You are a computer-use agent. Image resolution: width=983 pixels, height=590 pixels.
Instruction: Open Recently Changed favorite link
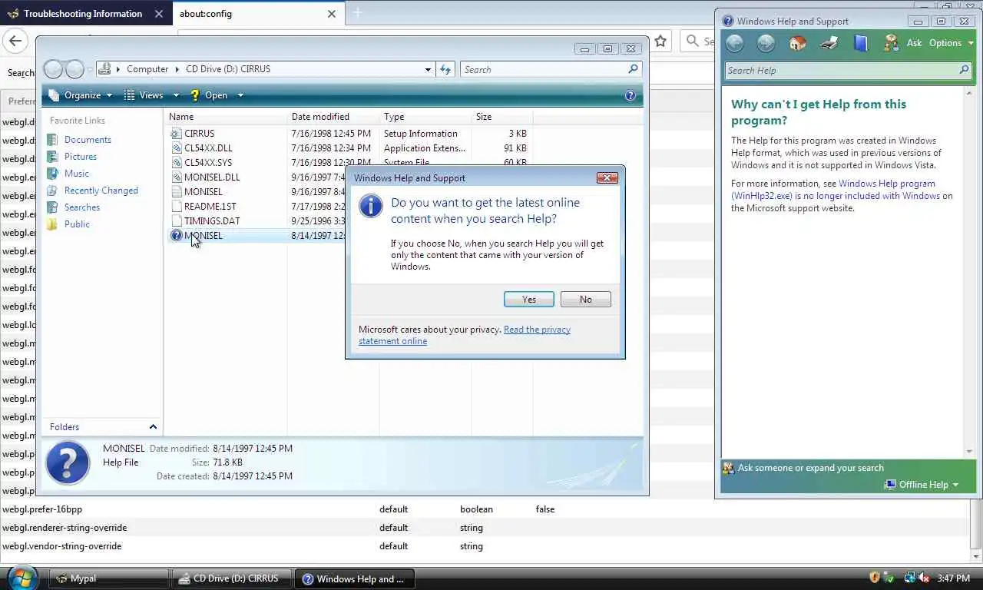pos(101,191)
